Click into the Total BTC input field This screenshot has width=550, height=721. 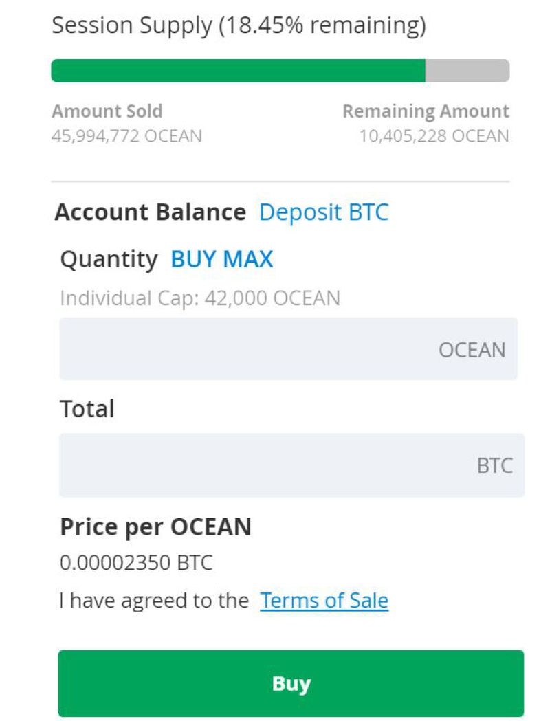coord(261,465)
